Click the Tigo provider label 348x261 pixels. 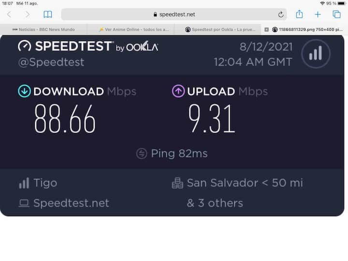[x=45, y=183]
